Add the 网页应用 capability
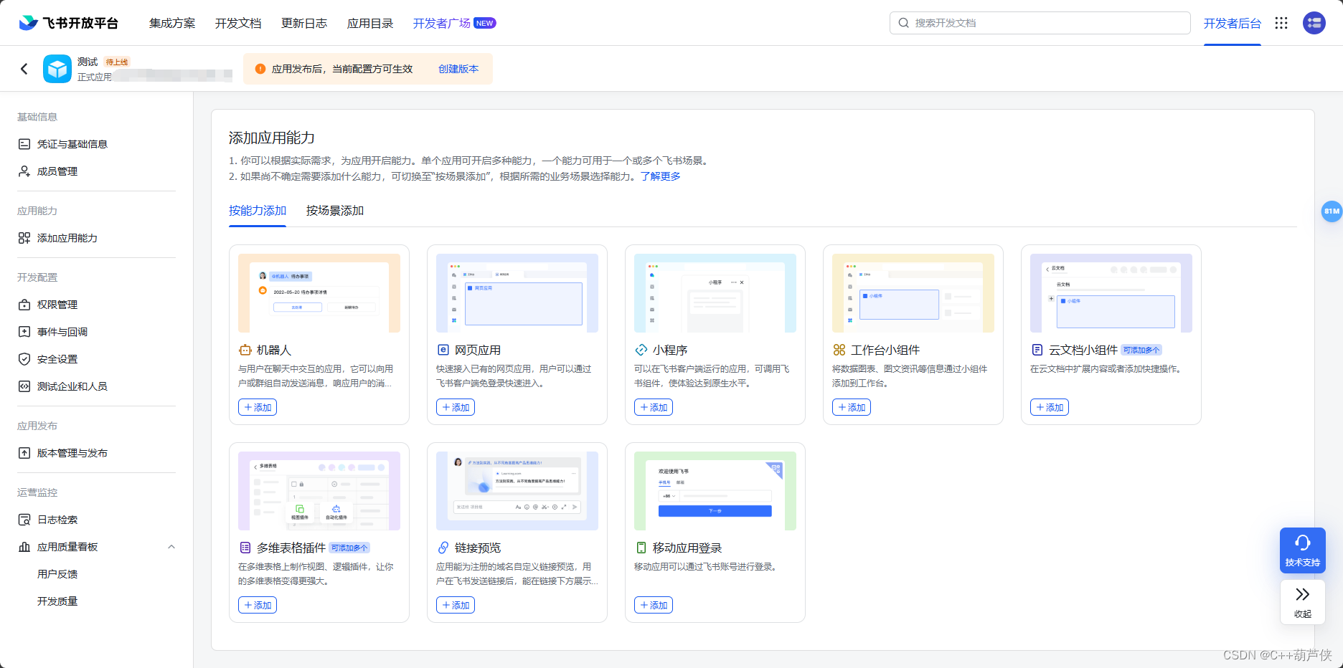 (x=456, y=407)
